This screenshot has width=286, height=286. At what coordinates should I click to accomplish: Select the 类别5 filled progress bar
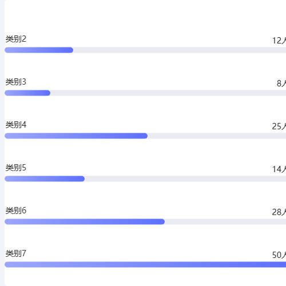(x=45, y=178)
